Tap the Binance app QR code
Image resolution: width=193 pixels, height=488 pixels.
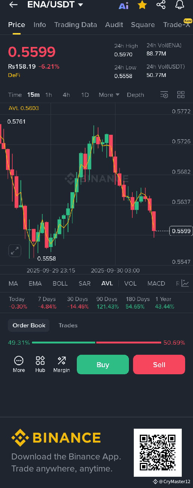(158, 453)
